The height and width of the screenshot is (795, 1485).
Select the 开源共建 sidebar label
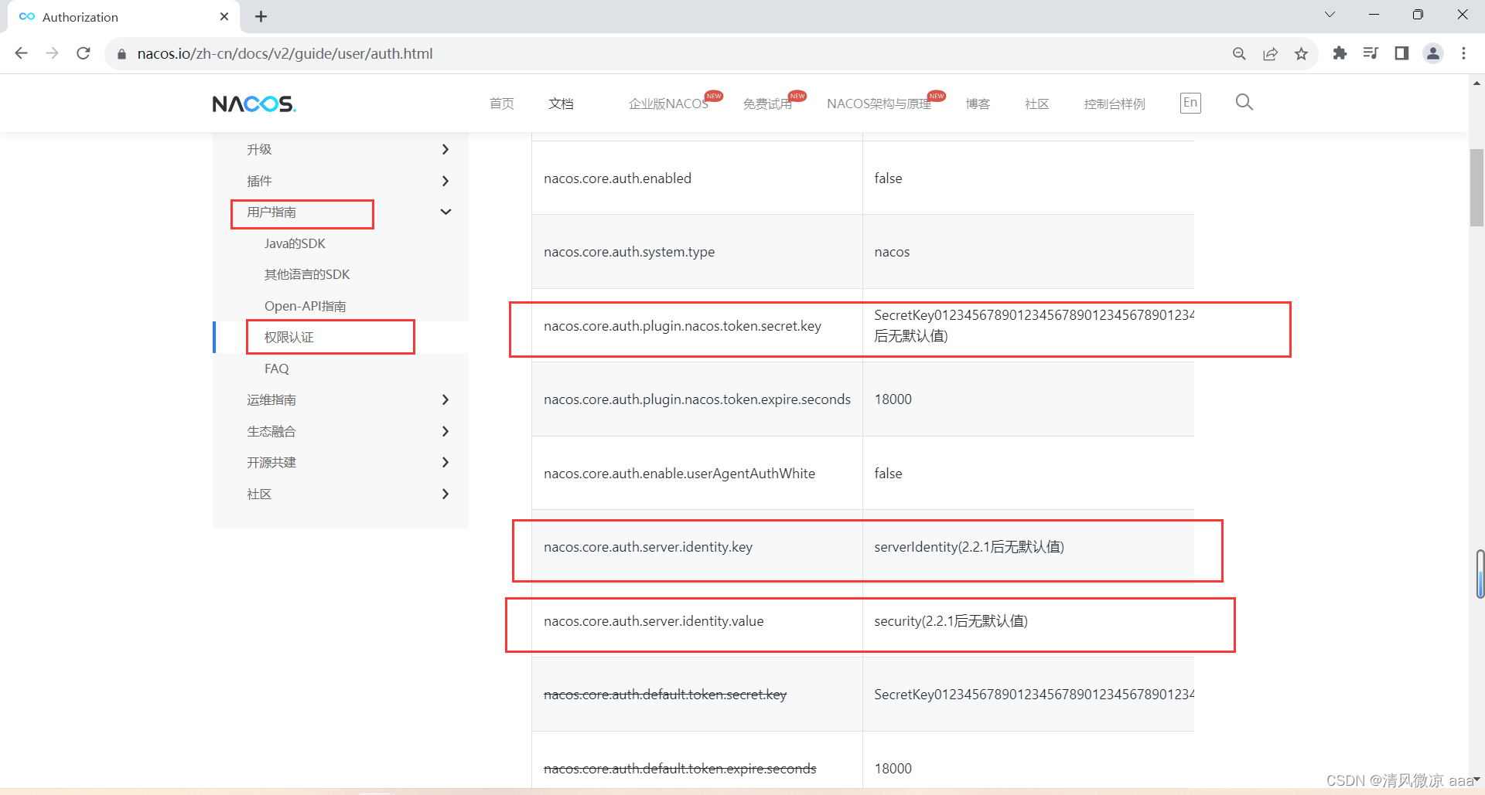click(x=271, y=462)
